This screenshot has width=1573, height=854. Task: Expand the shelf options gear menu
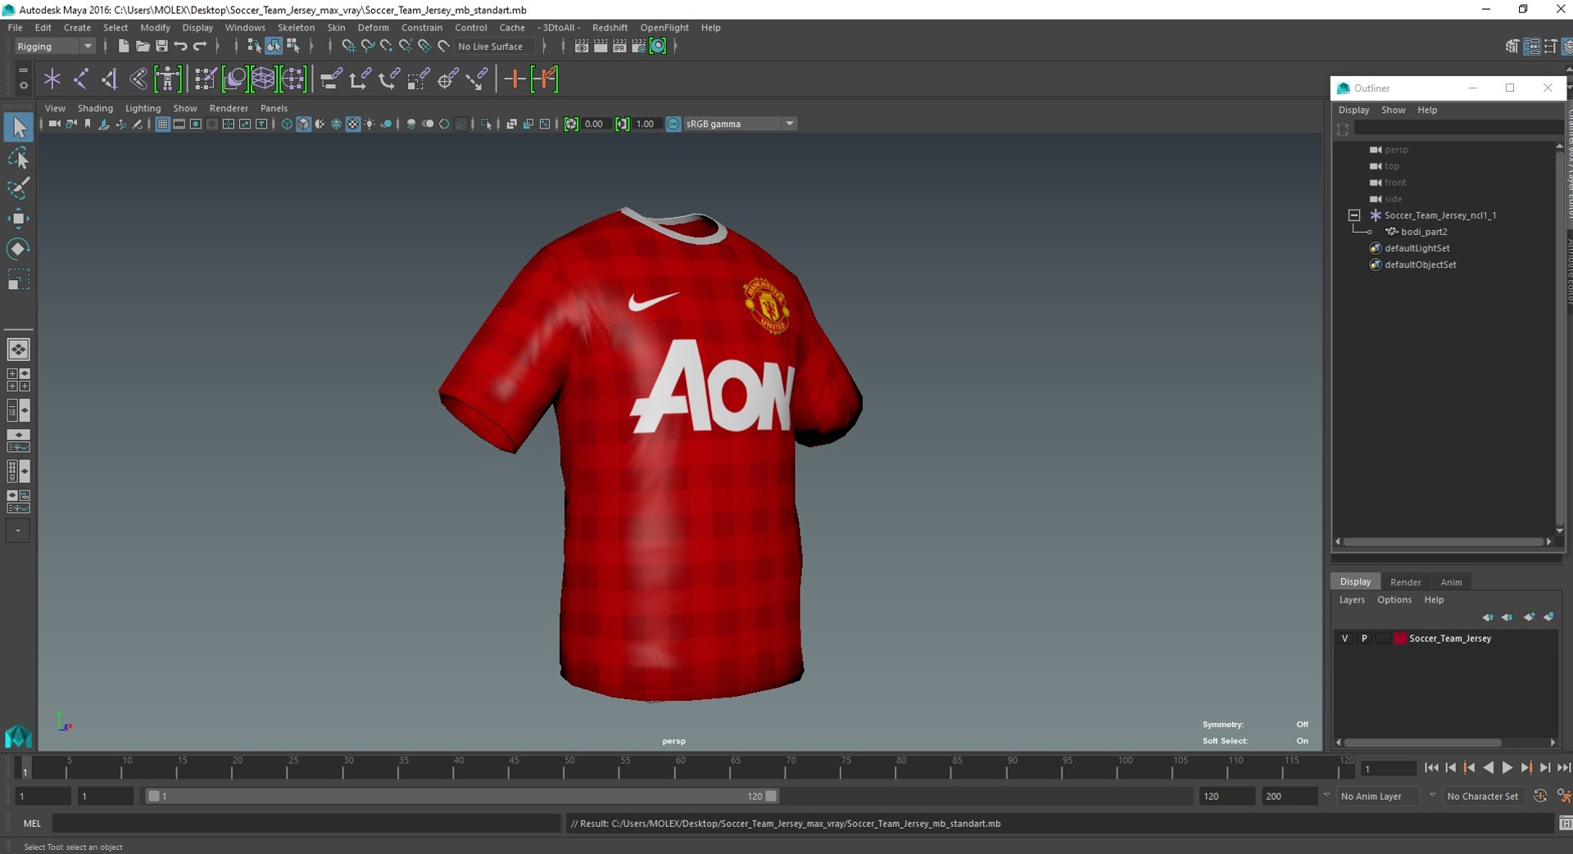point(23,86)
